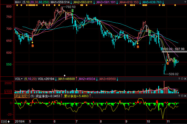Select the B buy marker in September
The image size is (187, 124).
[x=137, y=47]
